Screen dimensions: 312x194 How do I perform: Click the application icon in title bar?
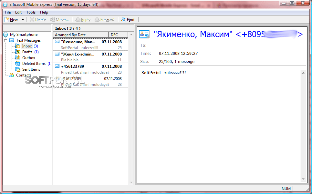pyautogui.click(x=5, y=5)
